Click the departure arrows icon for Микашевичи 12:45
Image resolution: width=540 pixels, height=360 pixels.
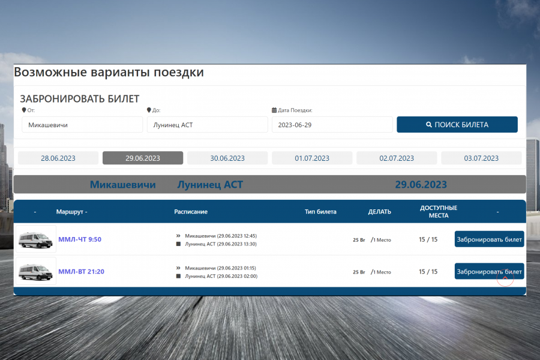point(178,236)
